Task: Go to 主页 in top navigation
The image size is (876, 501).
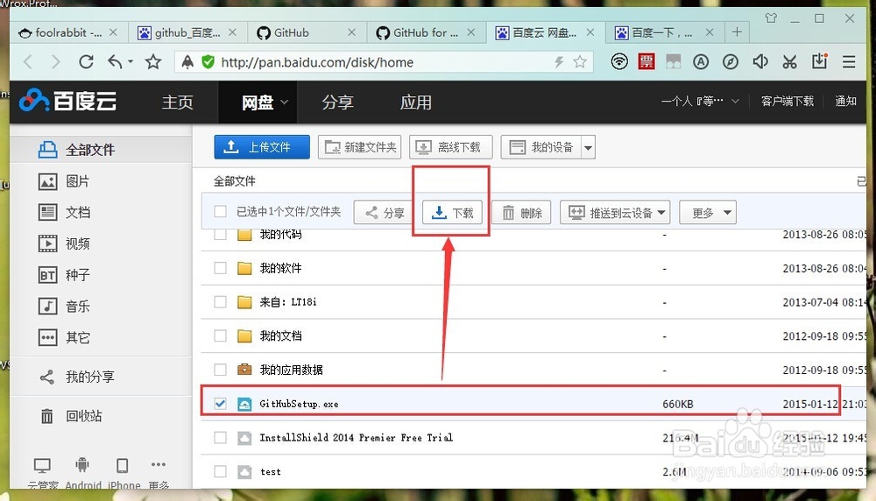Action: pyautogui.click(x=178, y=102)
